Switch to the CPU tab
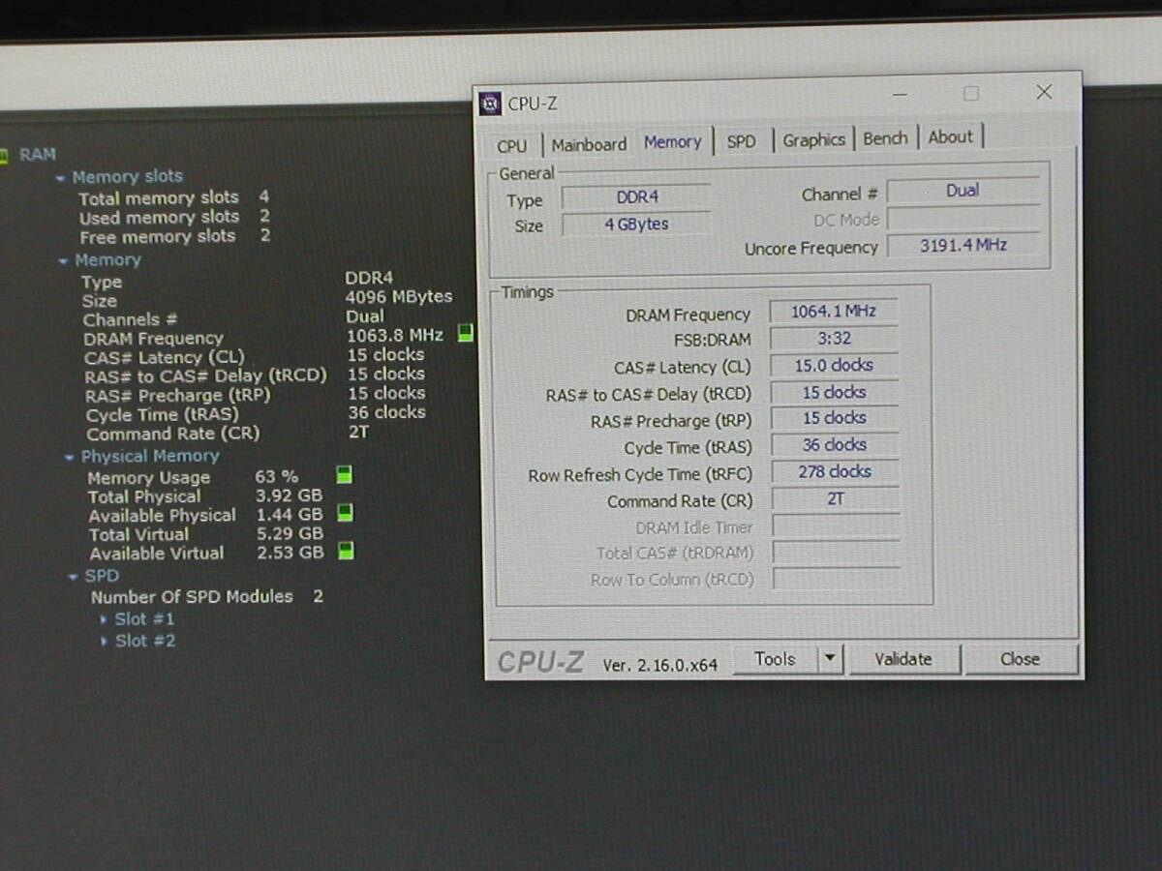Screen dimensions: 1162x871 tap(512, 146)
